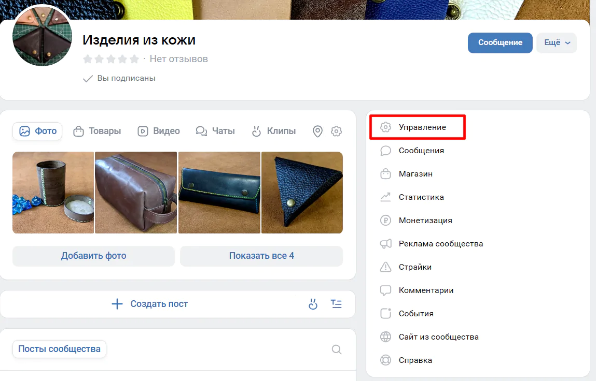Open Сайт из сообщества menu item
The image size is (596, 381).
pos(439,337)
